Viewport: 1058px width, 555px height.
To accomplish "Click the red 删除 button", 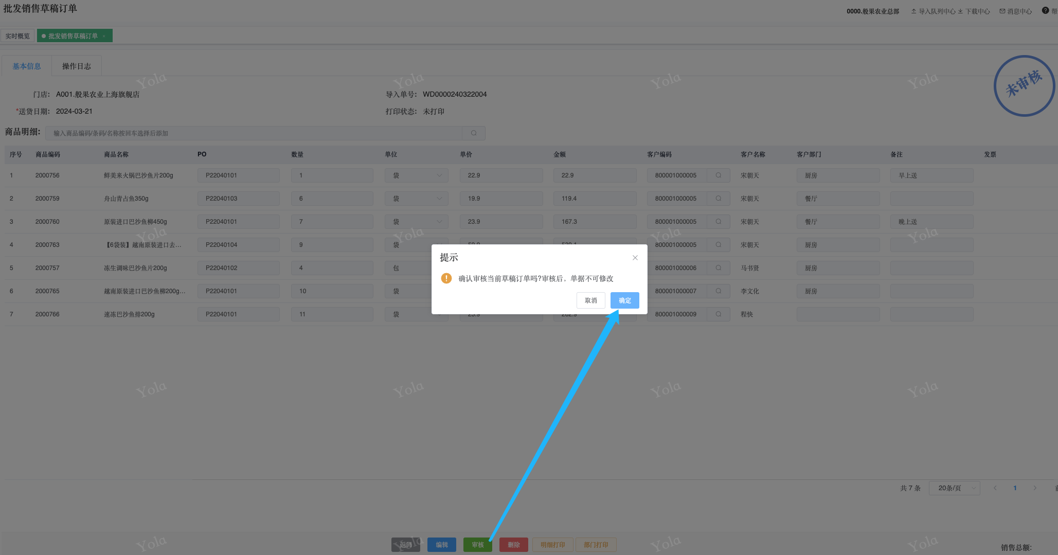I will (x=514, y=545).
